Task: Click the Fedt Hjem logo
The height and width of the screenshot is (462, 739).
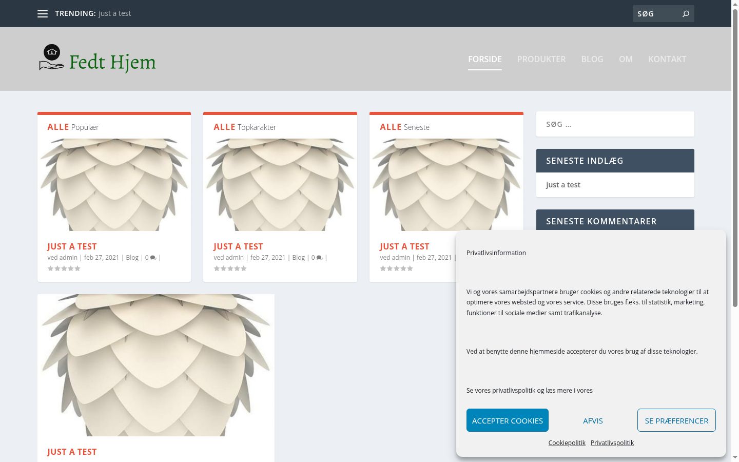Action: coord(97,59)
